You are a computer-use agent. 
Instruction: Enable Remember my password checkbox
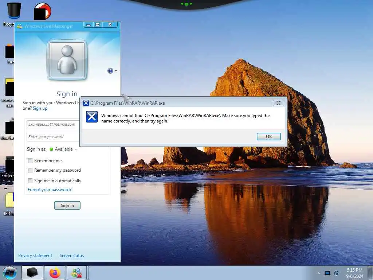(30, 170)
